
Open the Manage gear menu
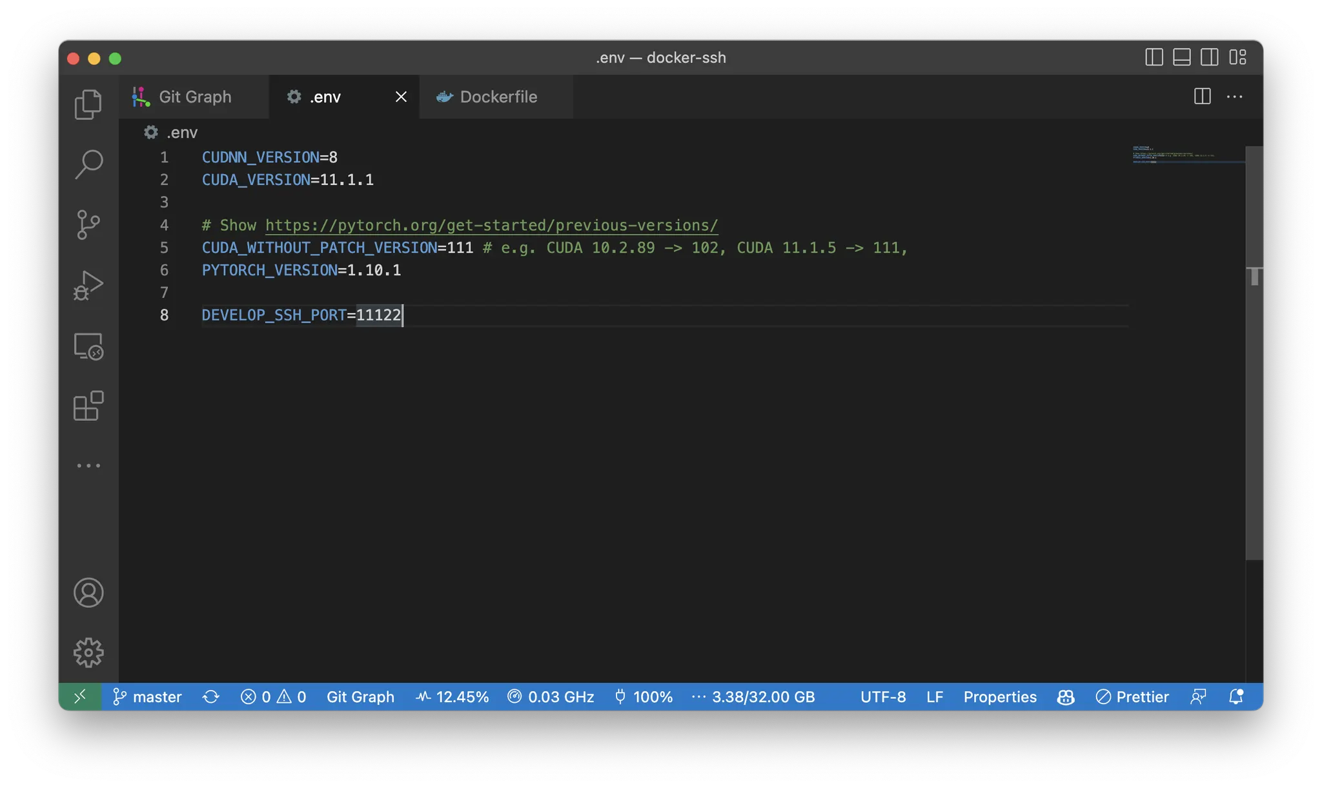88,652
